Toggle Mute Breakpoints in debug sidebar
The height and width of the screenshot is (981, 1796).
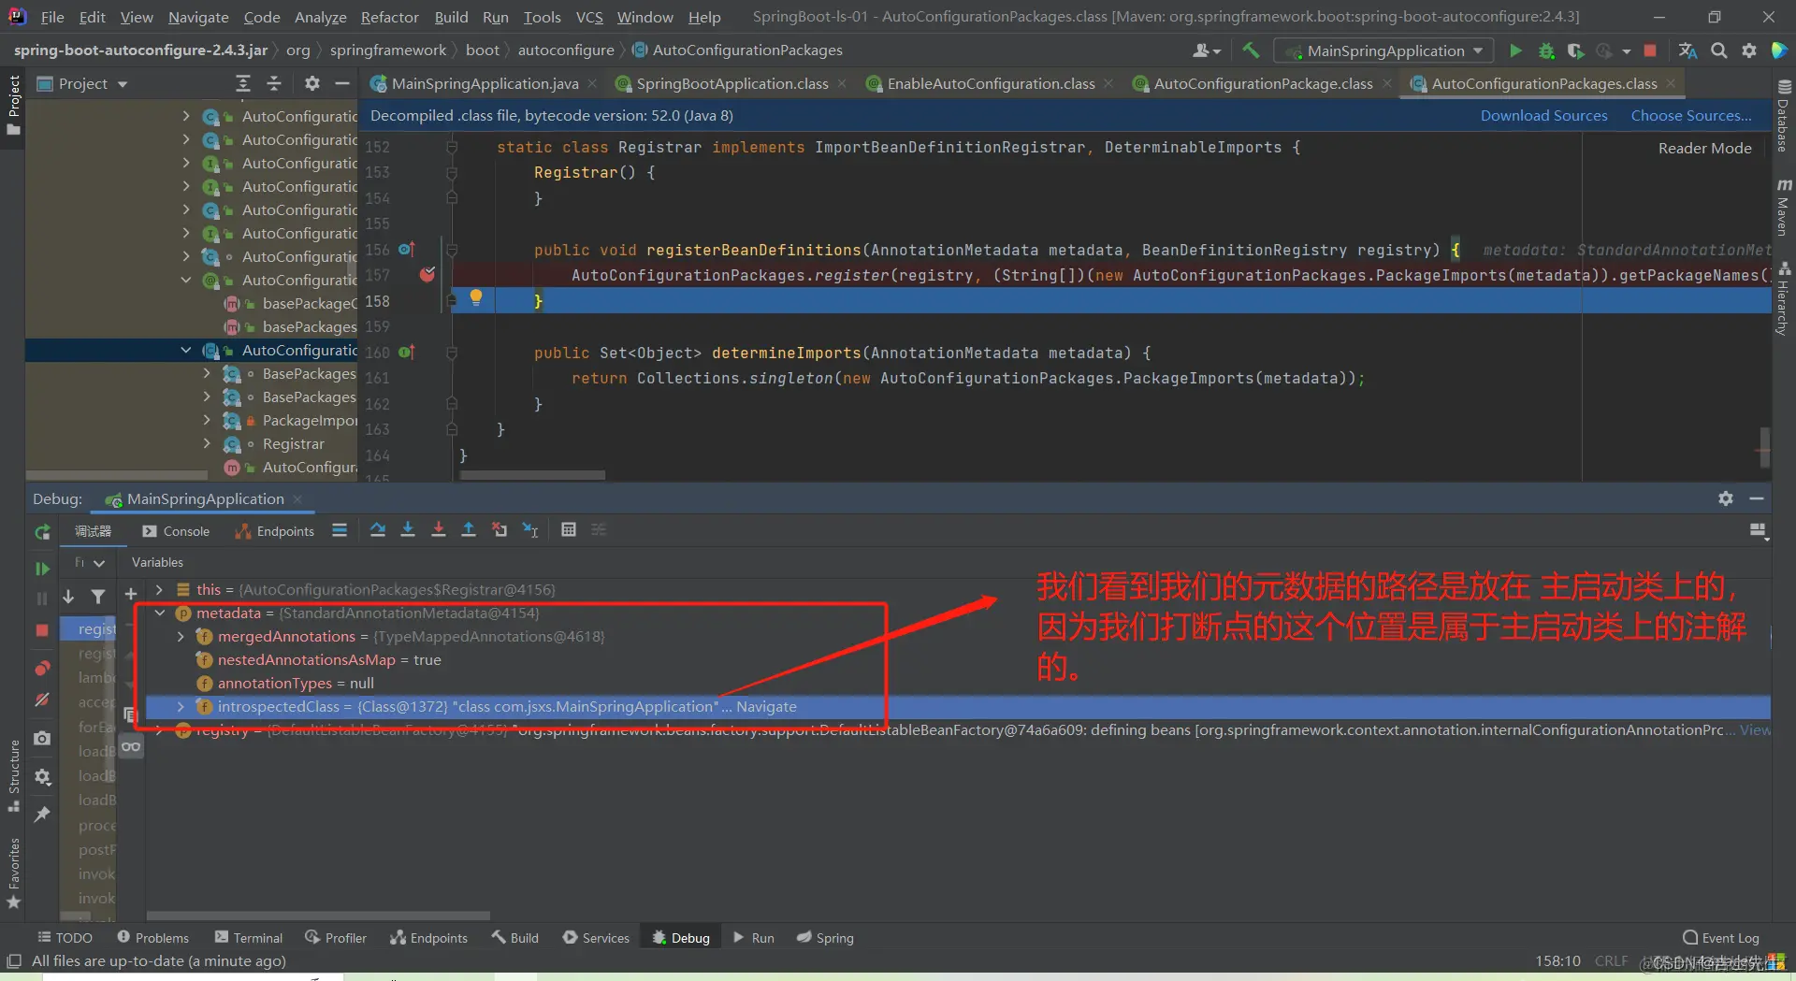(42, 700)
